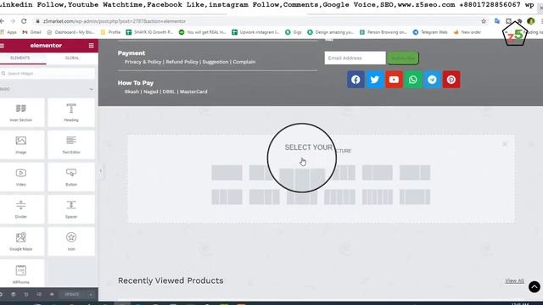Focus the Email Address field
Image resolution: width=543 pixels, height=305 pixels.
click(355, 58)
